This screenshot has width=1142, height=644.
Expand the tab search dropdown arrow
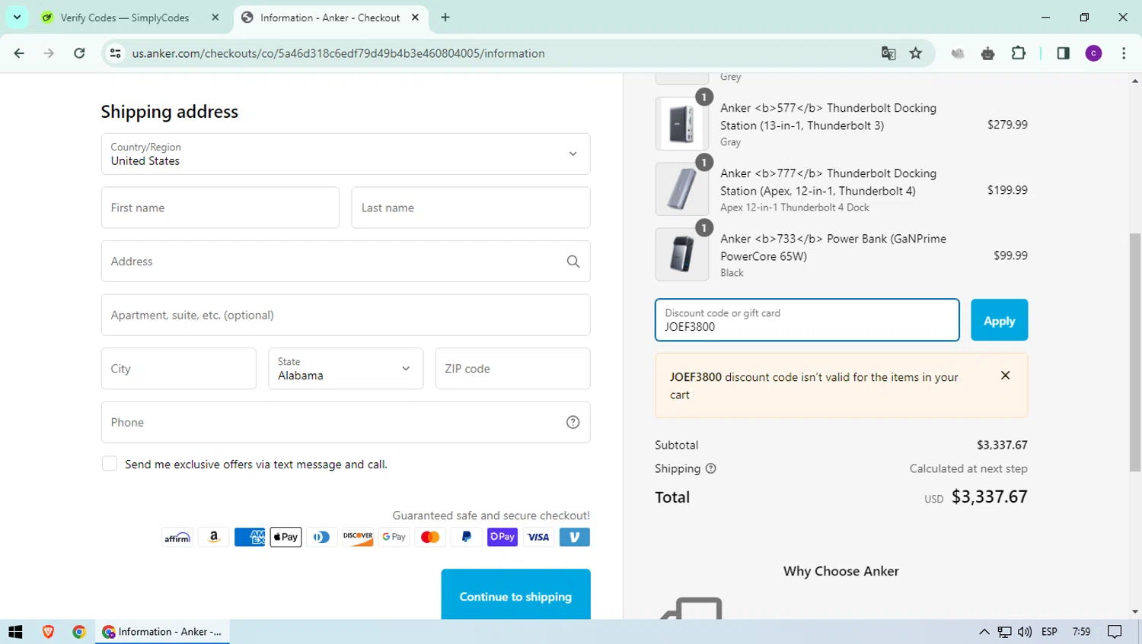(17, 17)
